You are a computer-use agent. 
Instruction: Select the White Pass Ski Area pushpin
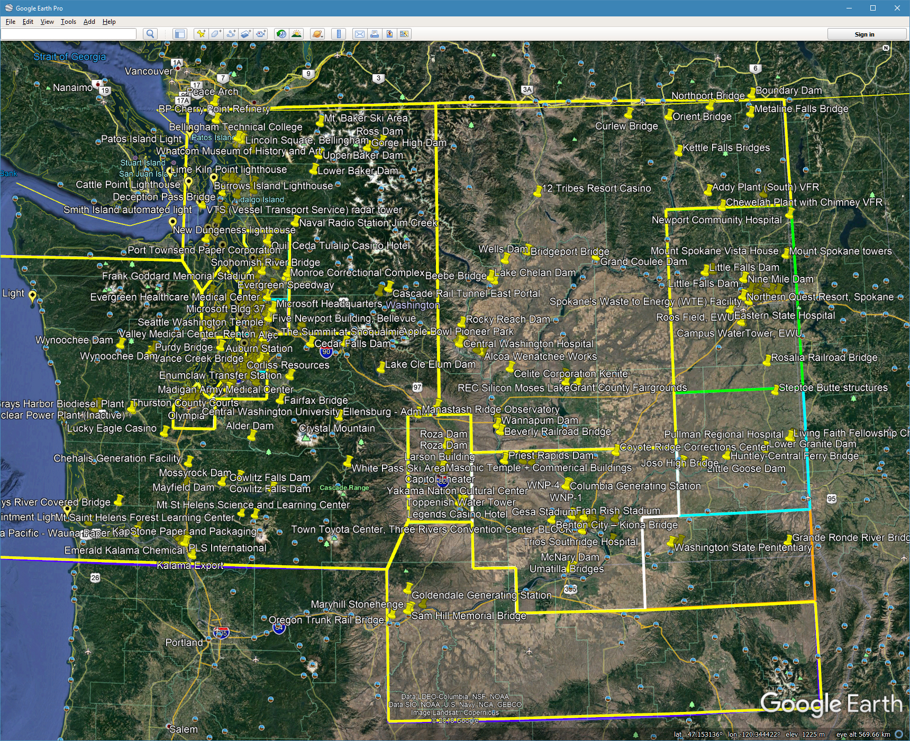[x=348, y=461]
